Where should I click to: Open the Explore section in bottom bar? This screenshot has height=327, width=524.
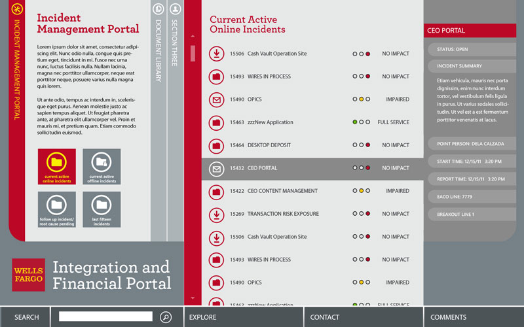[x=244, y=317]
